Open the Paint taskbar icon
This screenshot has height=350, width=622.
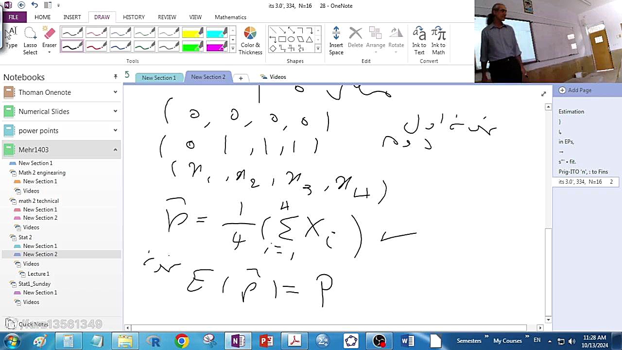coord(40,341)
